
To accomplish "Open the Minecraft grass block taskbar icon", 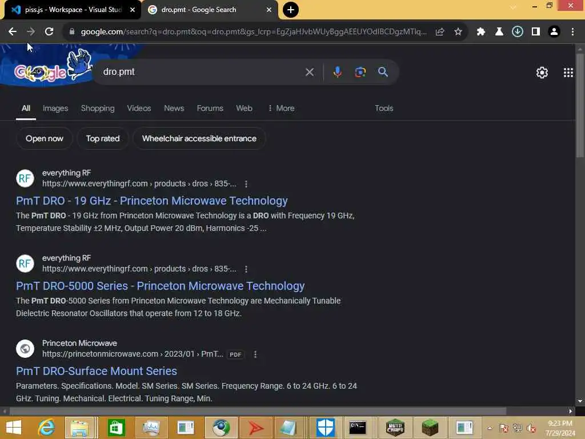I will [430, 428].
